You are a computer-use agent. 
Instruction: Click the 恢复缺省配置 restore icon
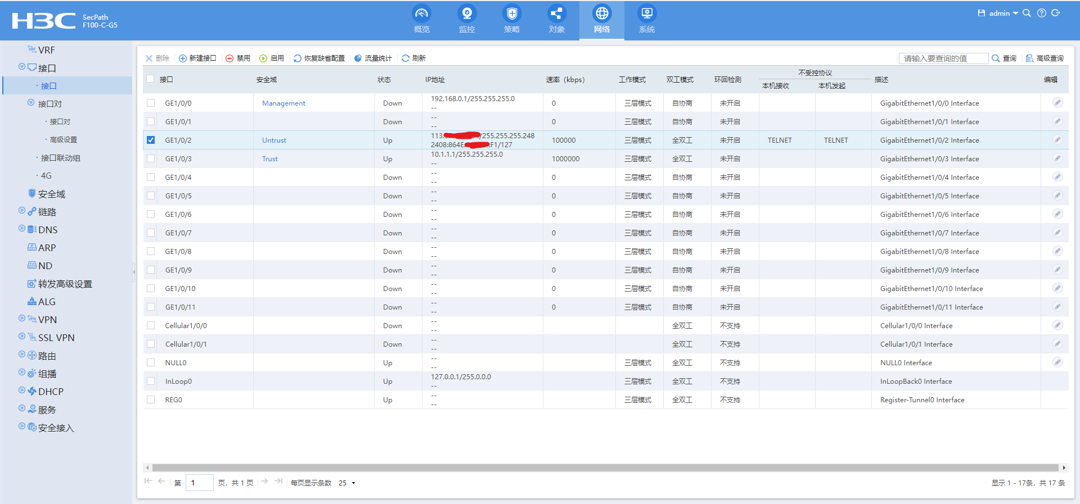tap(298, 58)
